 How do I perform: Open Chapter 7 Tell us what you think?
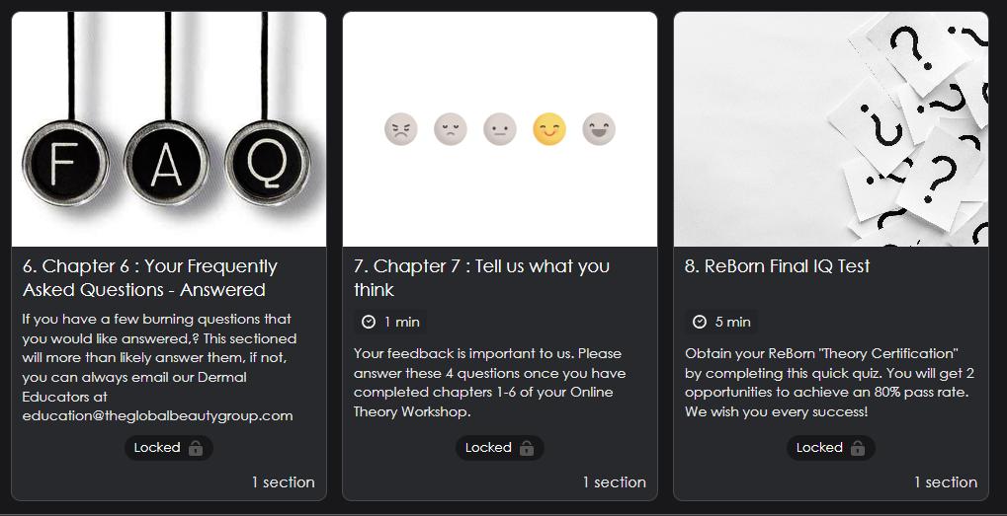tap(481, 278)
